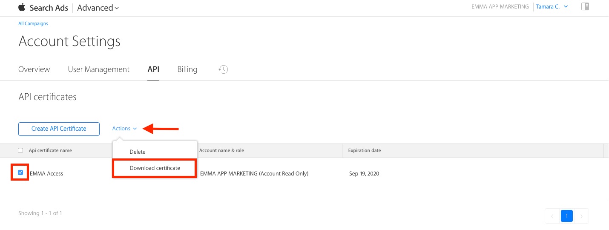The image size is (609, 230).
Task: Switch to the Billing tab
Action: 187,69
